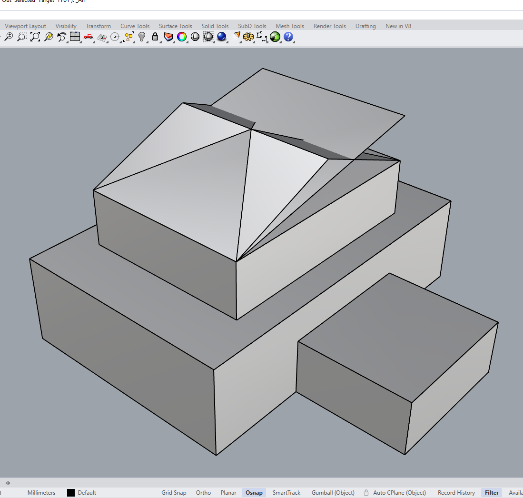Open the Millimeters units selector

pos(41,493)
